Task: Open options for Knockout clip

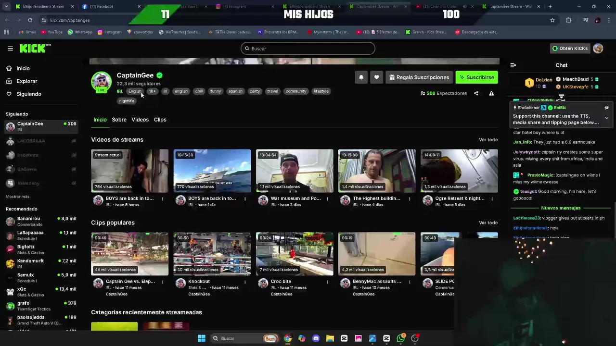Action: coord(245,282)
